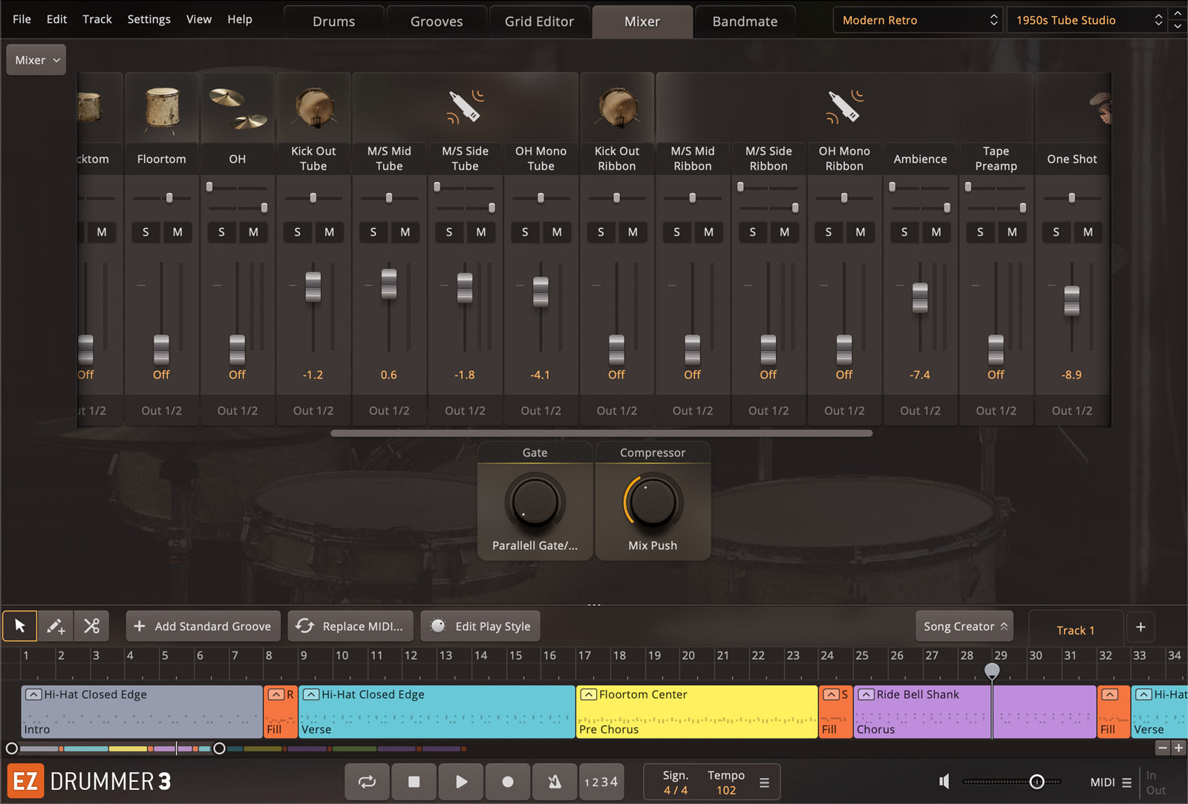Add a new track with plus button
This screenshot has width=1188, height=804.
pyautogui.click(x=1140, y=627)
